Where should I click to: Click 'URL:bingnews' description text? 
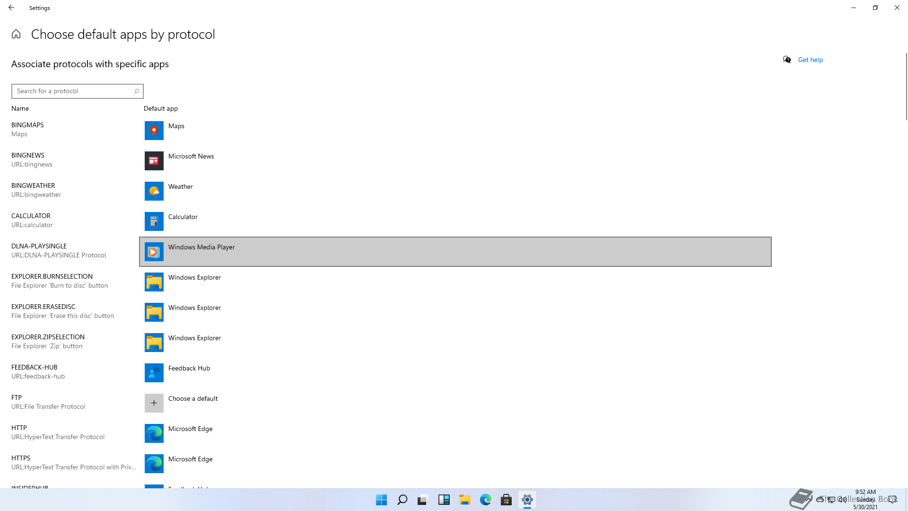pyautogui.click(x=32, y=164)
